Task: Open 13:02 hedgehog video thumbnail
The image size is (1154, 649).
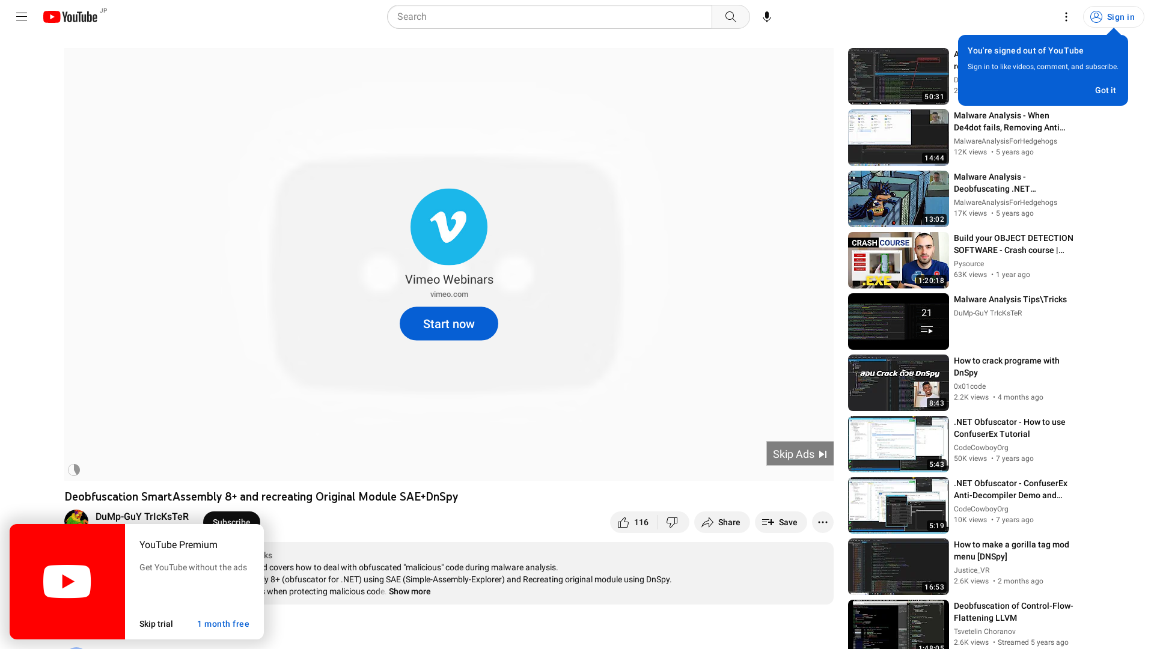Action: 898,199
